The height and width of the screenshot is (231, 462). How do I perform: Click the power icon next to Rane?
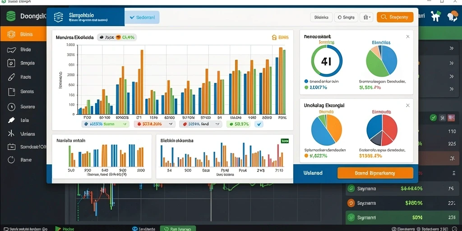click(x=11, y=160)
